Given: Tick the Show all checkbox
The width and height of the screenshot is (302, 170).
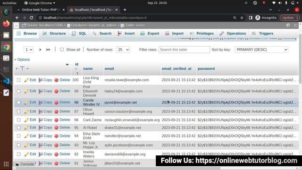Looking at the screenshot, I should pos(62,50).
